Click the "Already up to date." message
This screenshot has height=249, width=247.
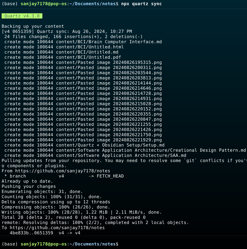pyautogui.click(x=27, y=181)
